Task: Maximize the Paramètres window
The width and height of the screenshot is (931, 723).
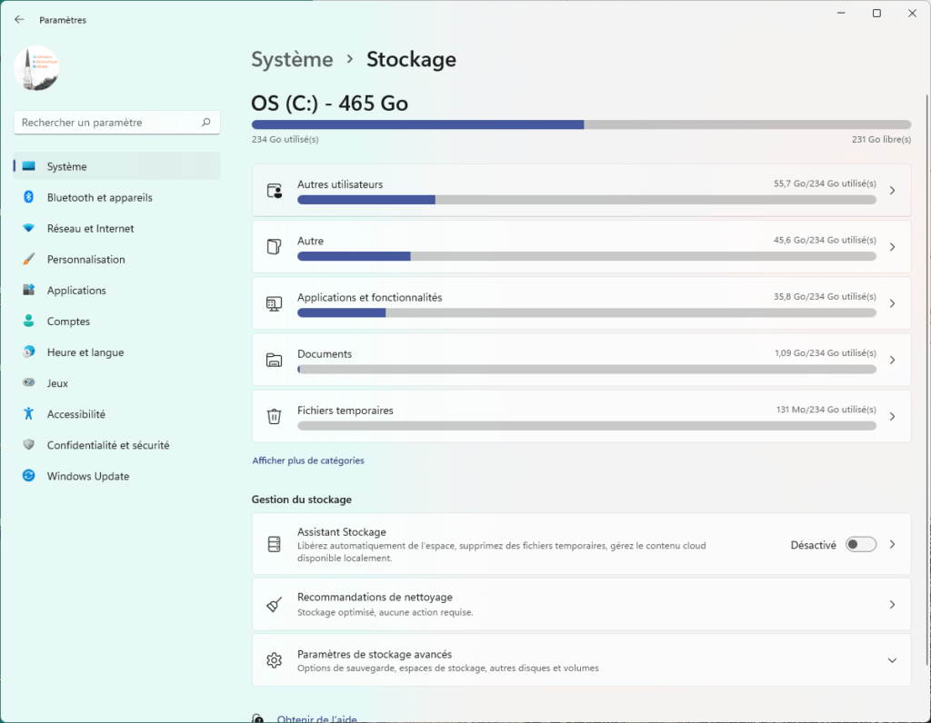Action: point(876,14)
